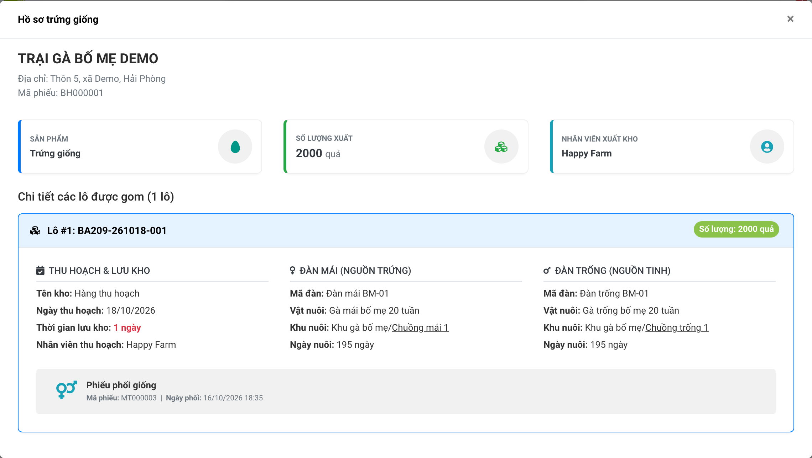
Task: Click the Số lượng: 2000 quả badge
Action: tap(736, 229)
